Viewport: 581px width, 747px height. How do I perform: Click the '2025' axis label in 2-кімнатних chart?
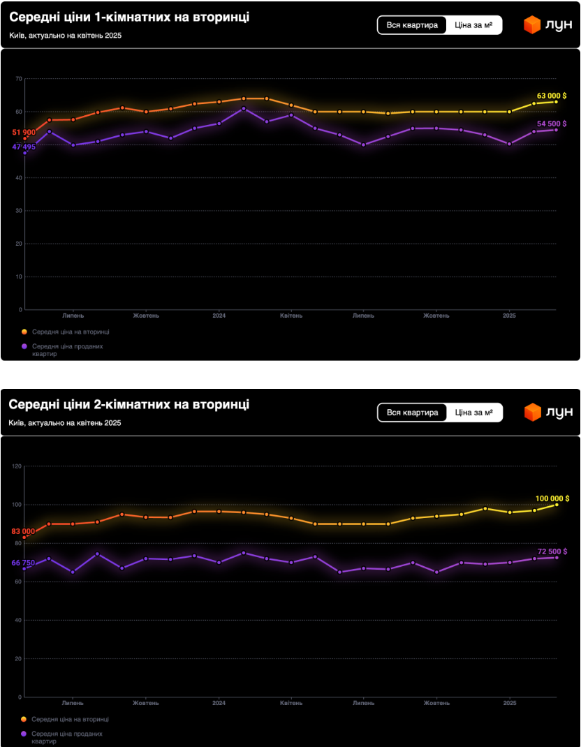pos(510,703)
